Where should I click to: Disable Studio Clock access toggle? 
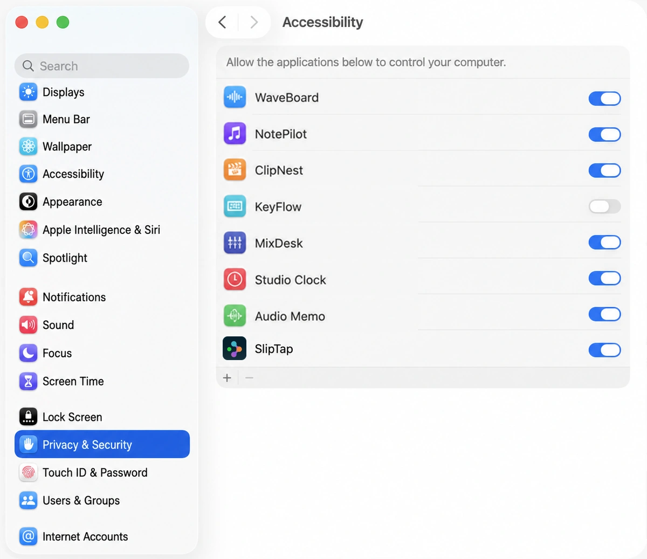pyautogui.click(x=604, y=278)
